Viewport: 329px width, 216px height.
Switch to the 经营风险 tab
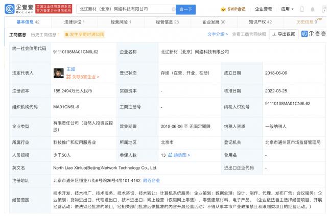(x=121, y=22)
